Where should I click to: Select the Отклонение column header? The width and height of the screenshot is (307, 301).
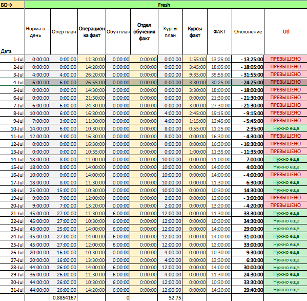(x=248, y=32)
